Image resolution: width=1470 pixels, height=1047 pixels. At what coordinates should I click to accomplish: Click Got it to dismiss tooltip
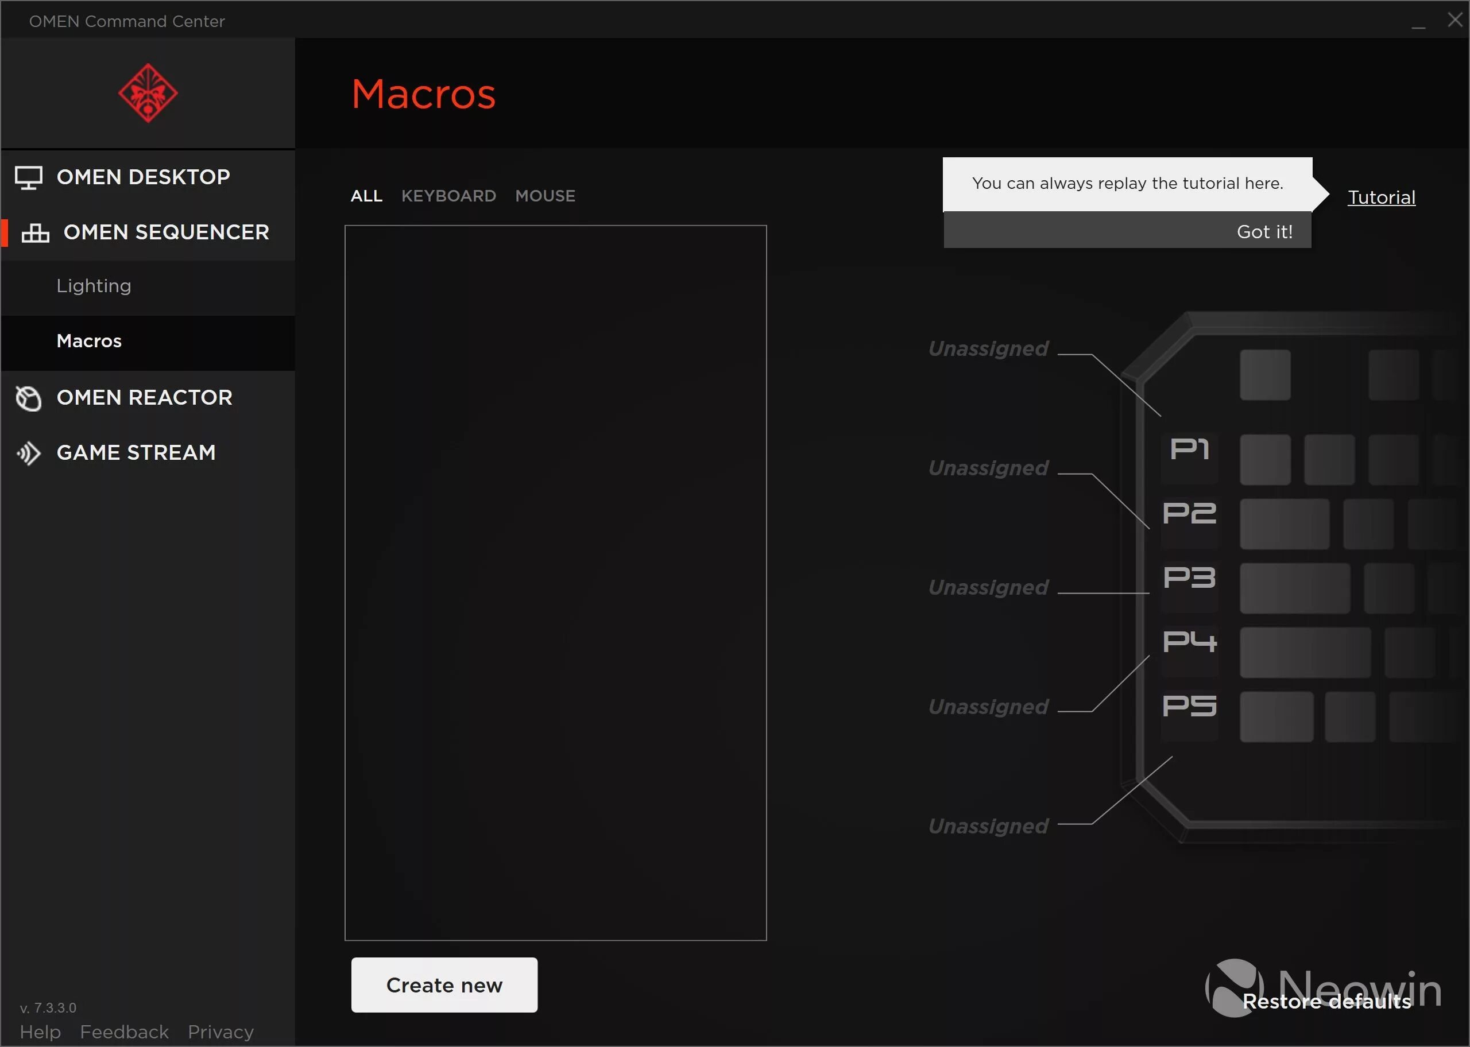[1265, 231]
